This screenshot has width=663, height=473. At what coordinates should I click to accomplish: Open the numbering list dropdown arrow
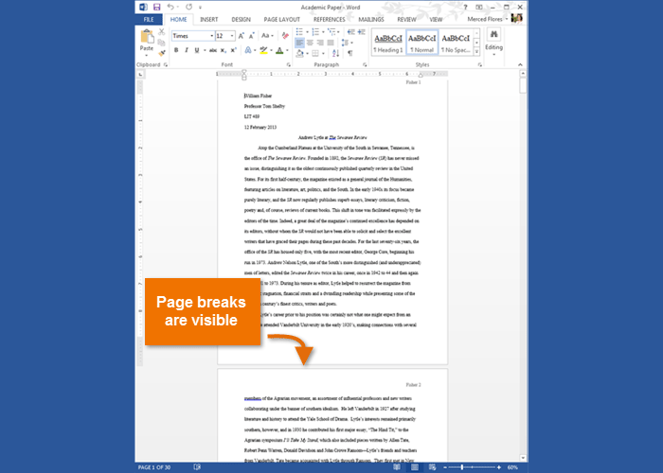[323, 32]
